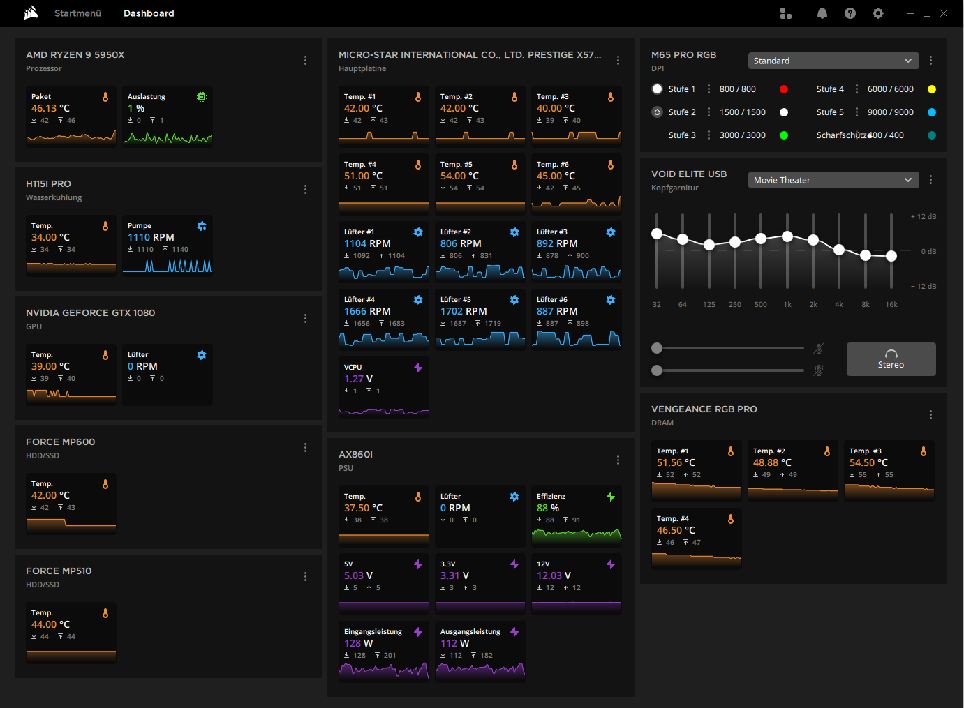
Task: Open Vengeance RGB PRO options menu
Action: [x=930, y=415]
